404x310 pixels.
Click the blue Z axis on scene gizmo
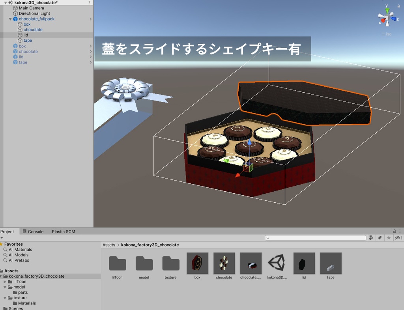coord(394,19)
